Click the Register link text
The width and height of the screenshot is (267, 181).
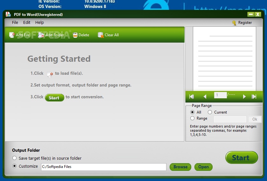pyautogui.click(x=245, y=23)
